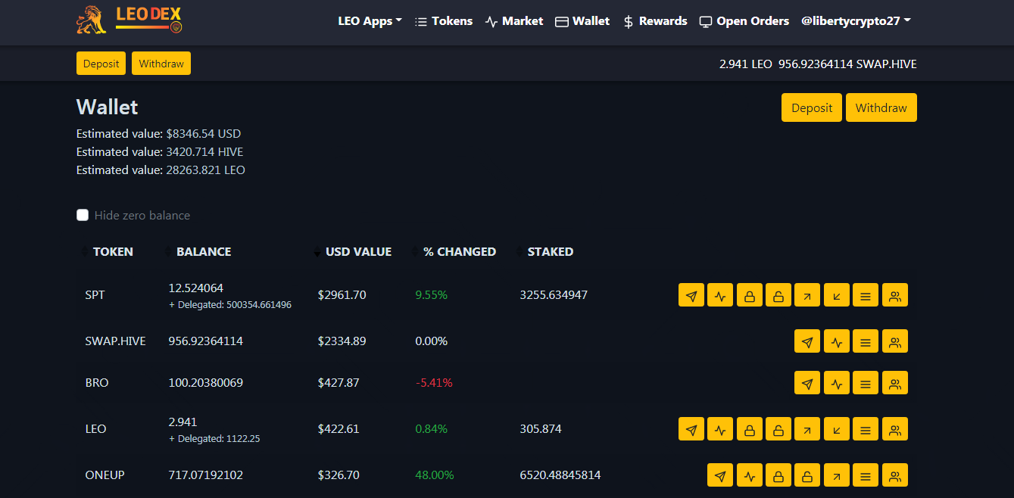Tick the Hide zero balance checkbox
Image resolution: width=1014 pixels, height=498 pixels.
pos(83,215)
